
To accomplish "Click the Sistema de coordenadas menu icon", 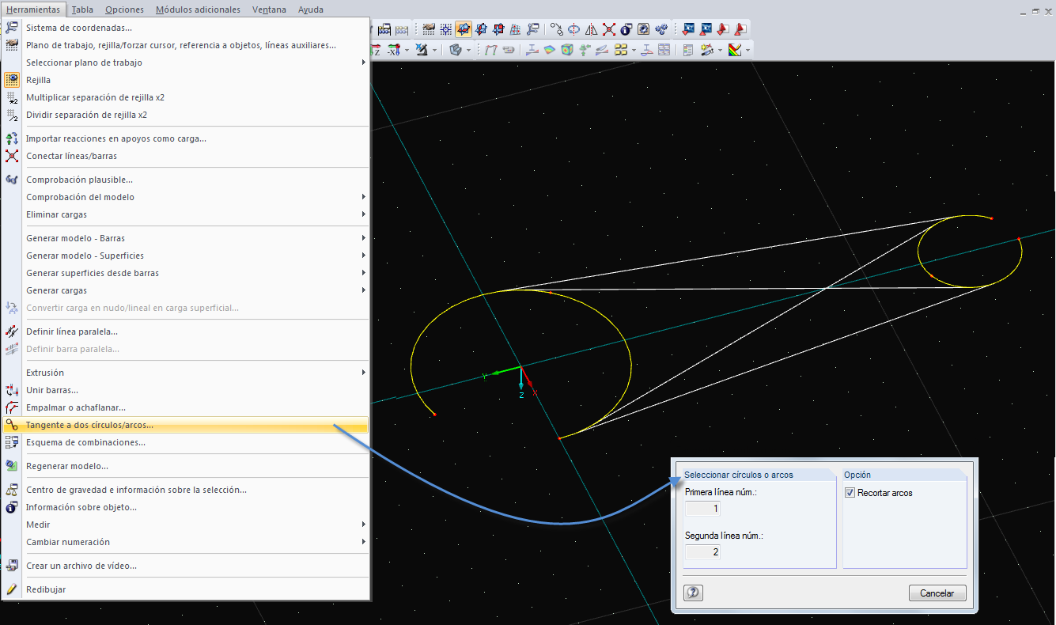I will (12, 28).
